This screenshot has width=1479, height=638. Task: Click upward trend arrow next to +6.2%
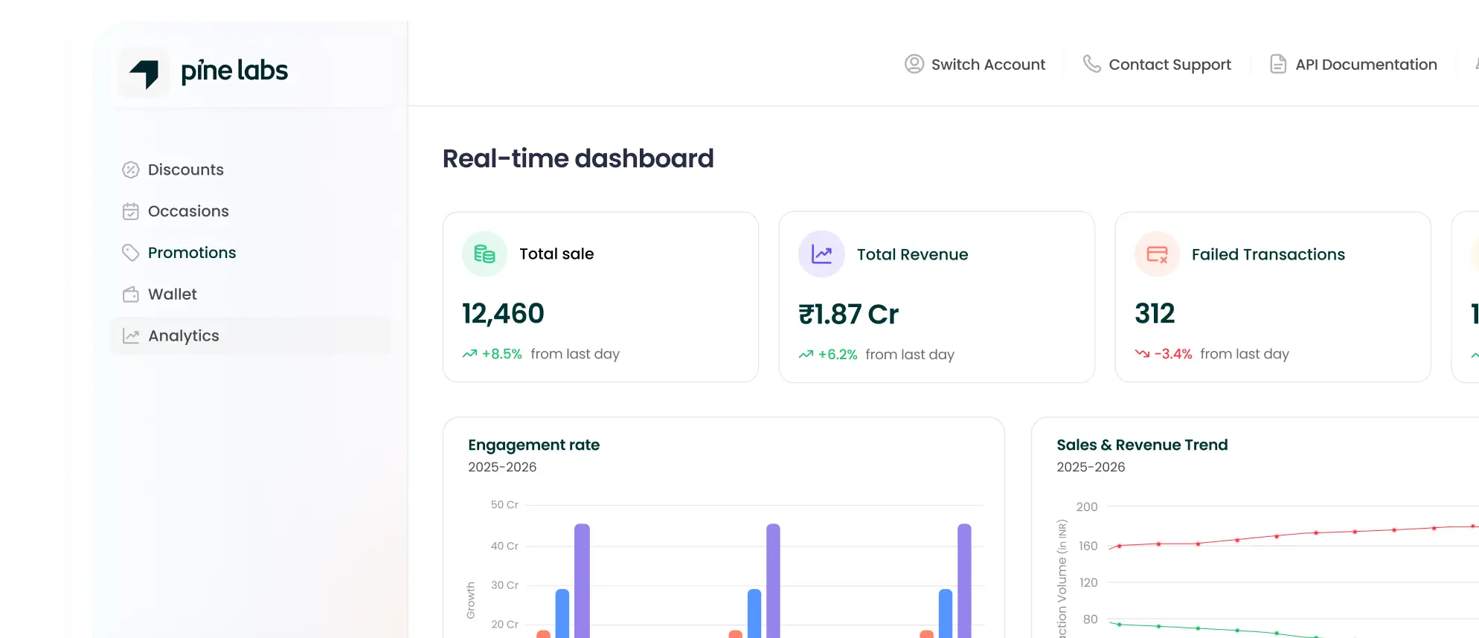point(806,355)
